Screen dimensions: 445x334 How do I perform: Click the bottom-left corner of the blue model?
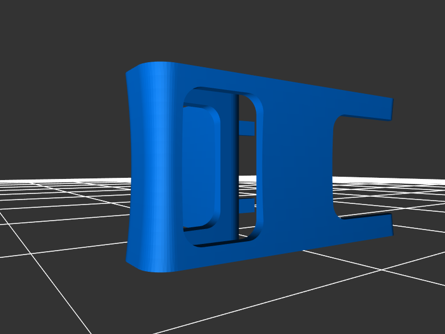tap(130, 260)
